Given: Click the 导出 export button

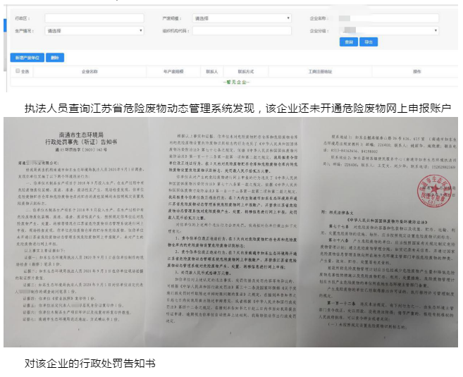Looking at the screenshot, I should point(368,42).
